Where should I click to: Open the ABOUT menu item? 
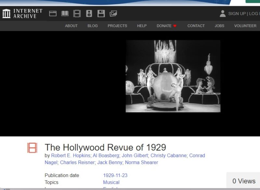(x=71, y=26)
